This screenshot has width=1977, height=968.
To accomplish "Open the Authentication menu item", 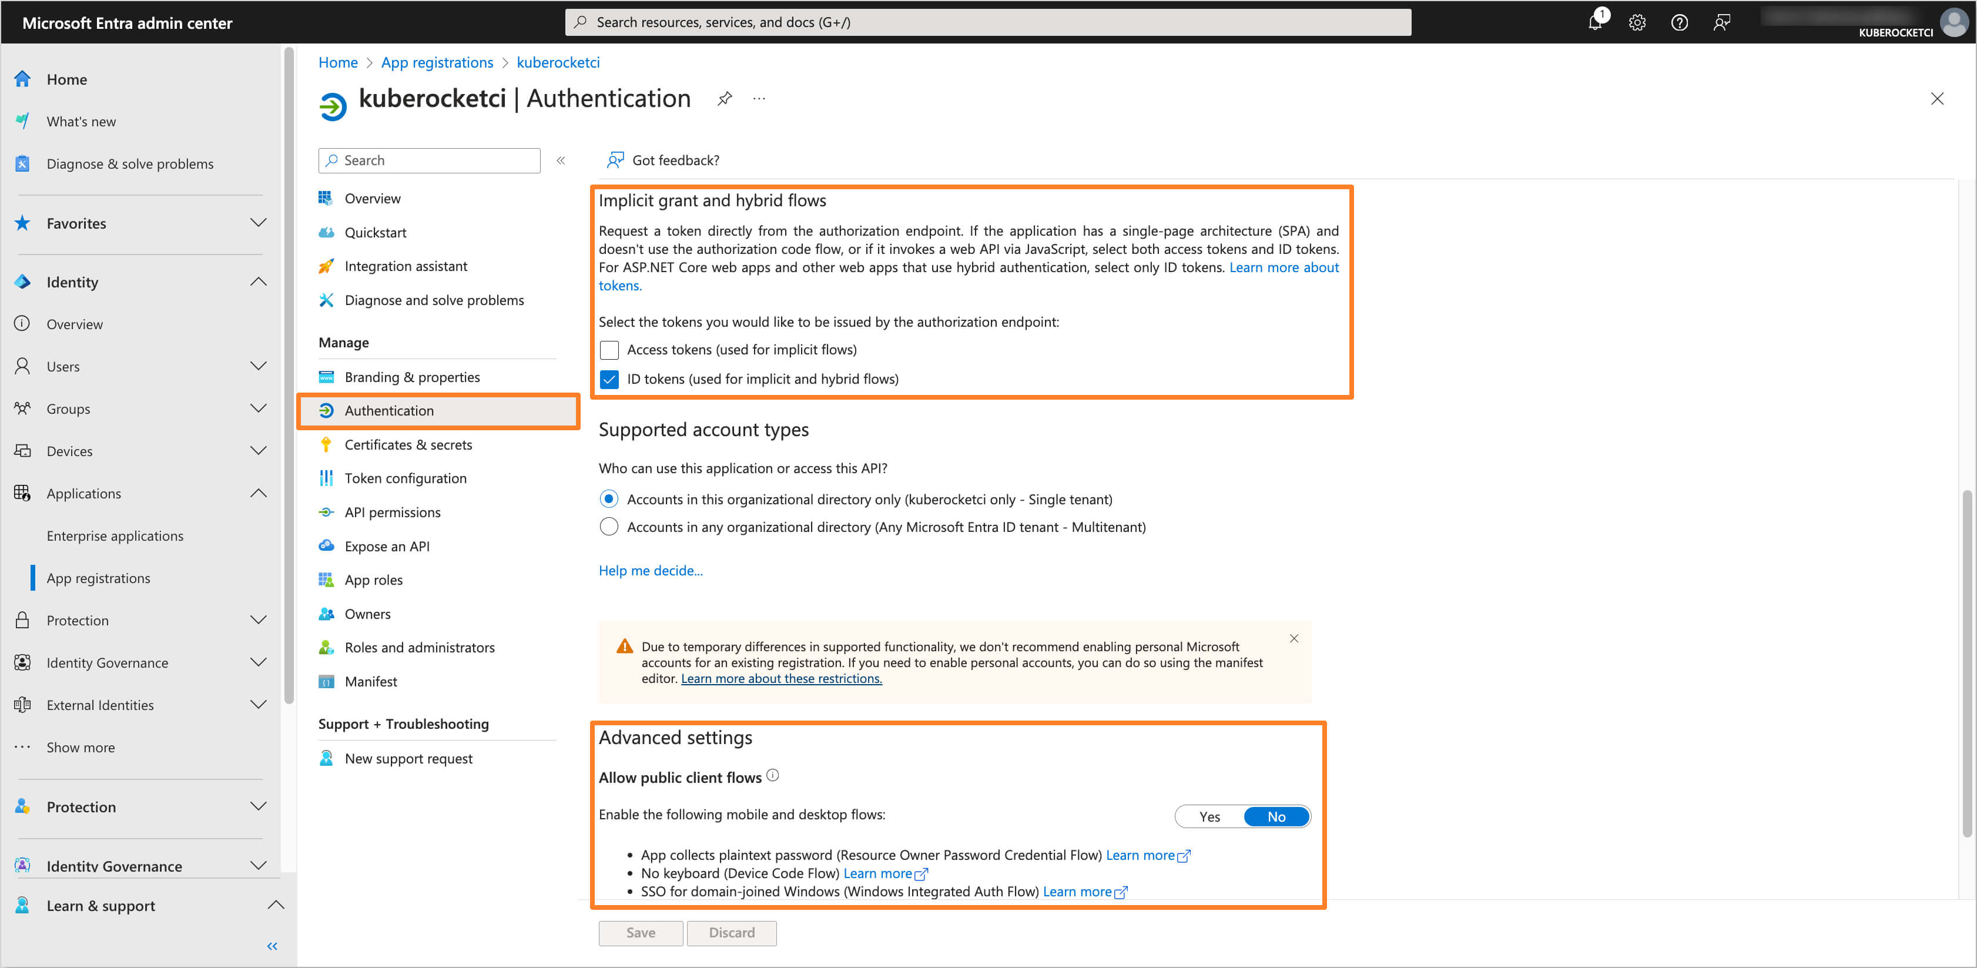I will coord(390,411).
